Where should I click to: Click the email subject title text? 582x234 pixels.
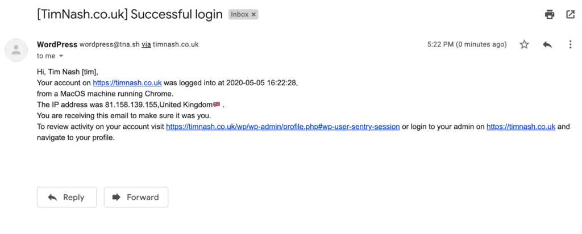pos(130,14)
